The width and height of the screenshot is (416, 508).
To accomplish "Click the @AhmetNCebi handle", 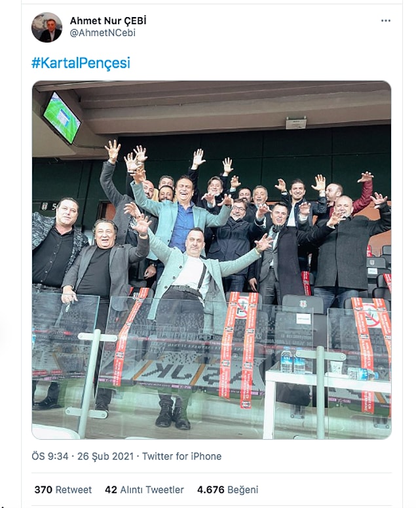I will point(103,33).
